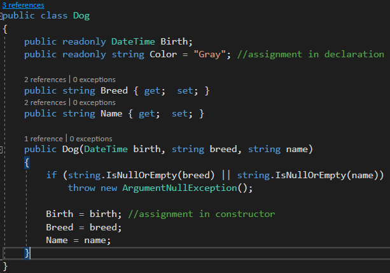Click the "class" keyword

tap(54, 16)
